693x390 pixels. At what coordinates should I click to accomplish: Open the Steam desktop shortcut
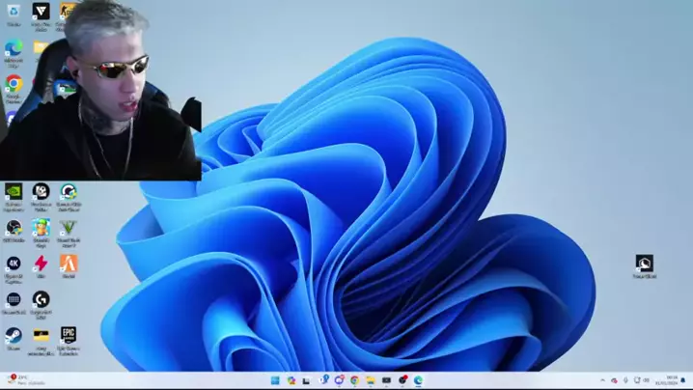pos(14,335)
